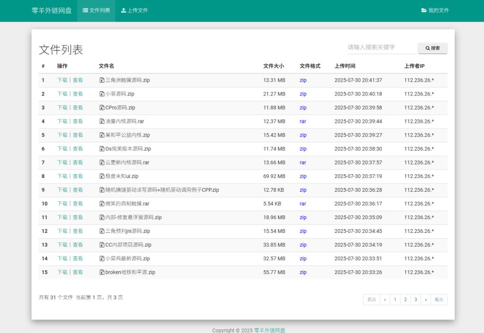Go to 零羊外链网盘 home brand link
Viewport: 484px width, 333px height.
pyautogui.click(x=52, y=10)
